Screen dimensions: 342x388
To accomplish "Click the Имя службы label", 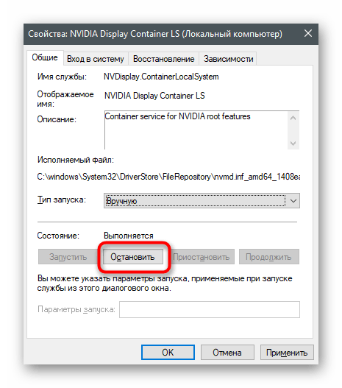I will pyautogui.click(x=62, y=77).
